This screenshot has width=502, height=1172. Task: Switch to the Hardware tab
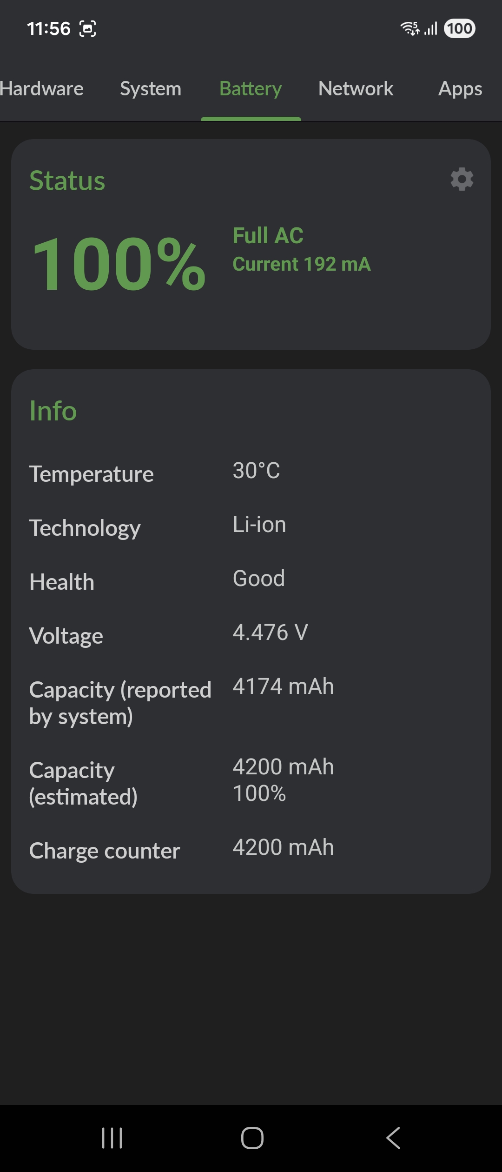[x=42, y=88]
